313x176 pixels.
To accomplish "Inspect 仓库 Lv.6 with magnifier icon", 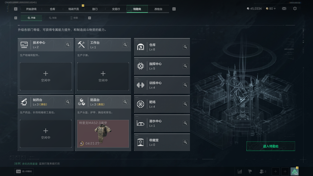I will pyautogui.click(x=185, y=47).
